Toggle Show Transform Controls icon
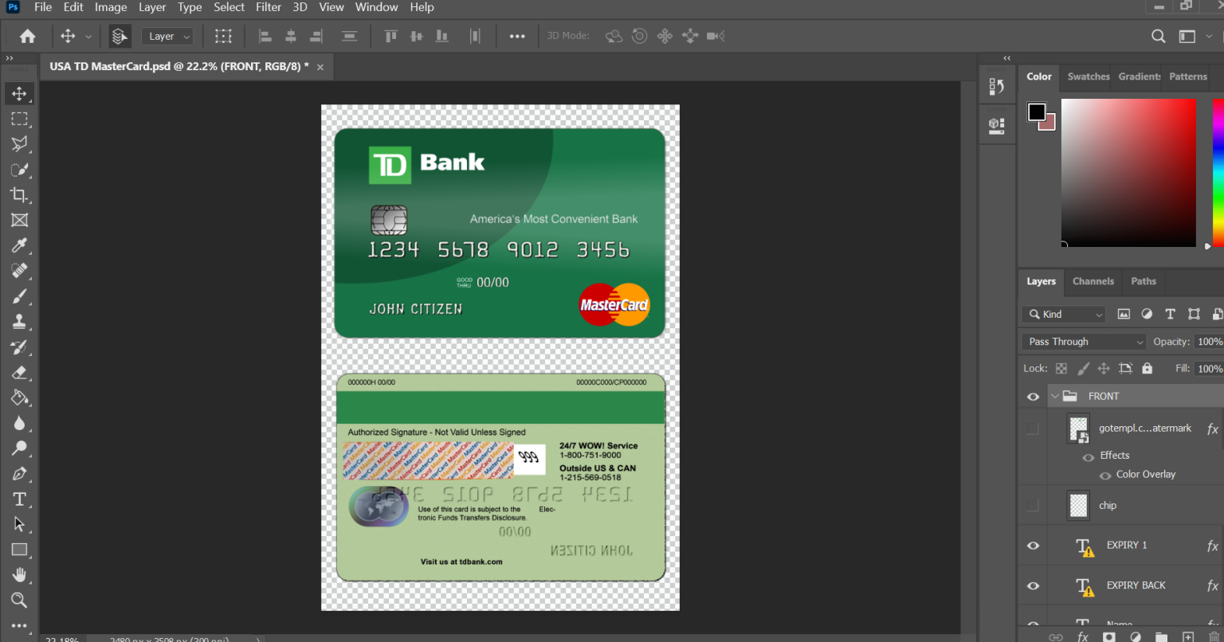This screenshot has height=642, width=1224. click(x=223, y=36)
